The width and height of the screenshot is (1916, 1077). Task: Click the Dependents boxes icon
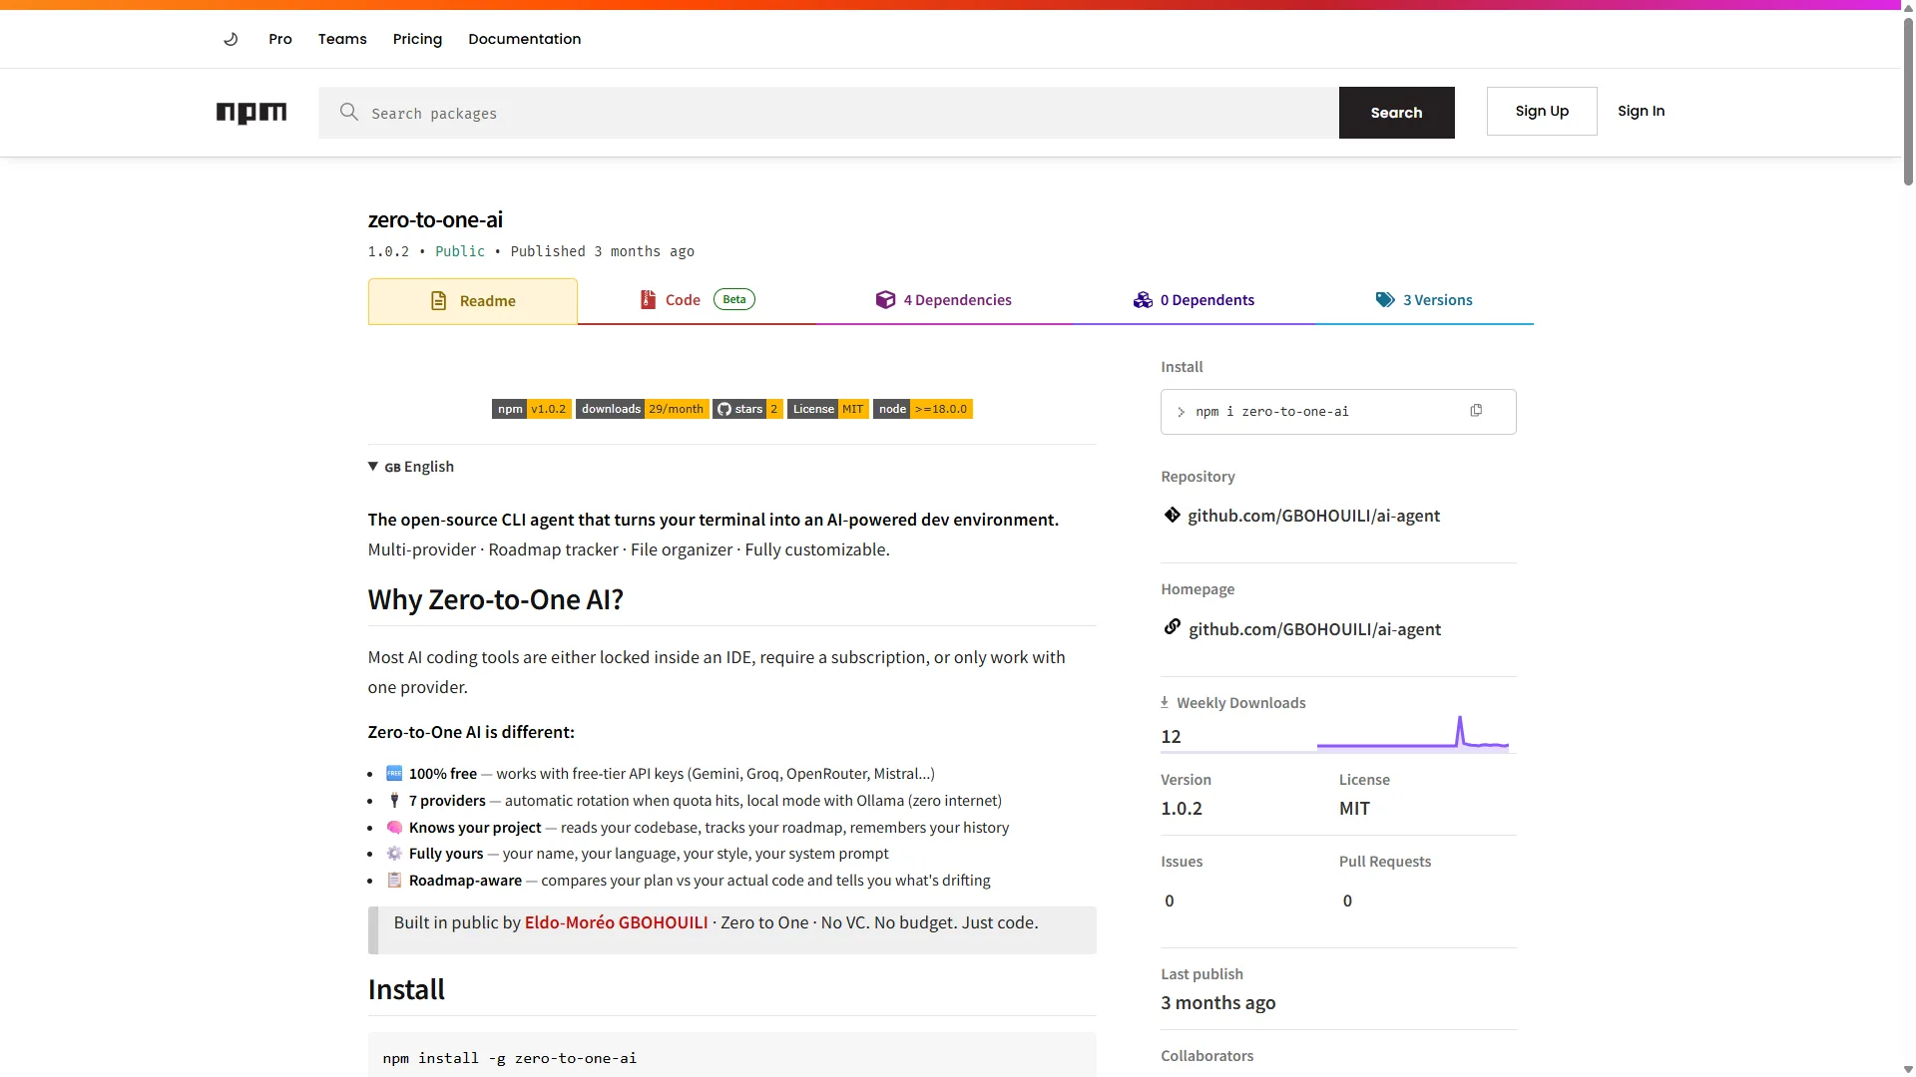(x=1143, y=299)
